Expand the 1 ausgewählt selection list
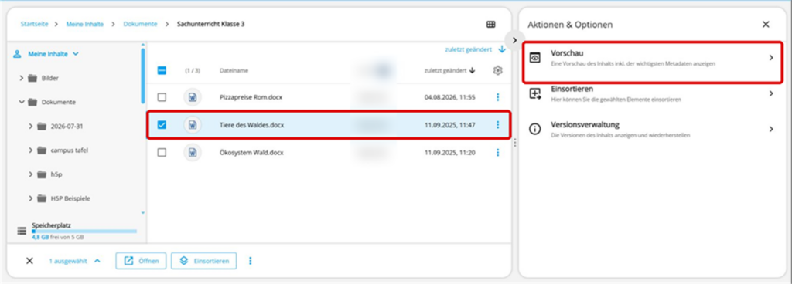The width and height of the screenshot is (792, 284). 97,261
